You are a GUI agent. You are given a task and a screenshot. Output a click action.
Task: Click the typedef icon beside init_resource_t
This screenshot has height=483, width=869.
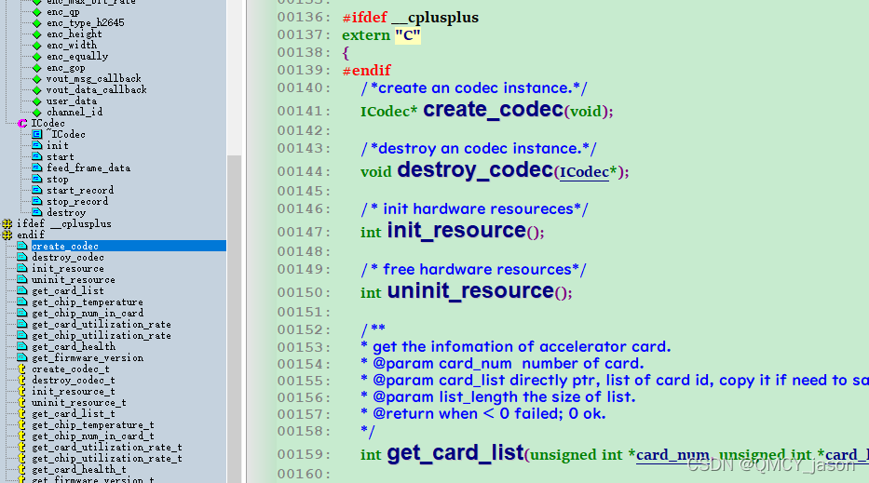point(22,391)
